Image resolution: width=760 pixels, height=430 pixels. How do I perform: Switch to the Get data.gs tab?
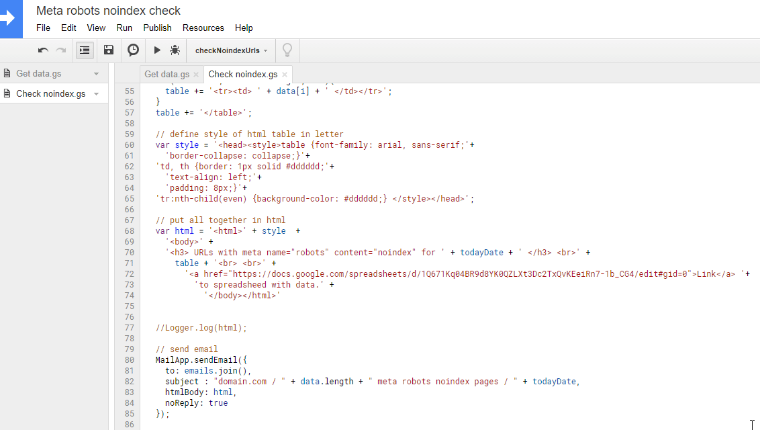167,74
